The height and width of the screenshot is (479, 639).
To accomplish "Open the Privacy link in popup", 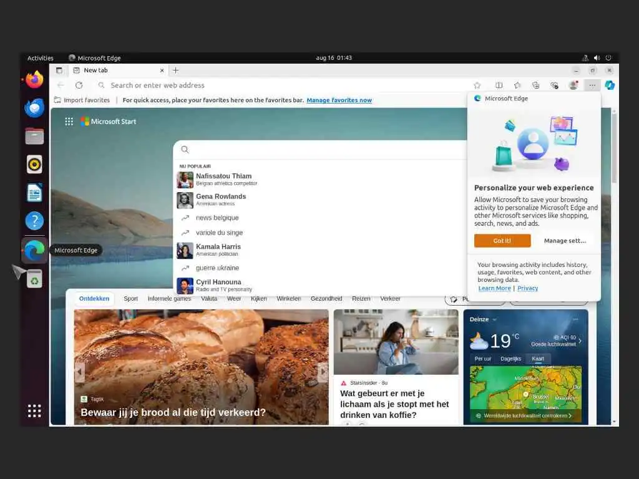I will 527,288.
